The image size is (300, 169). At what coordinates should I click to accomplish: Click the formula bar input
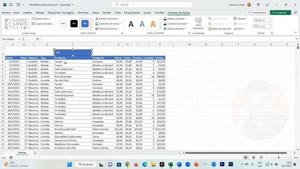click(x=168, y=39)
